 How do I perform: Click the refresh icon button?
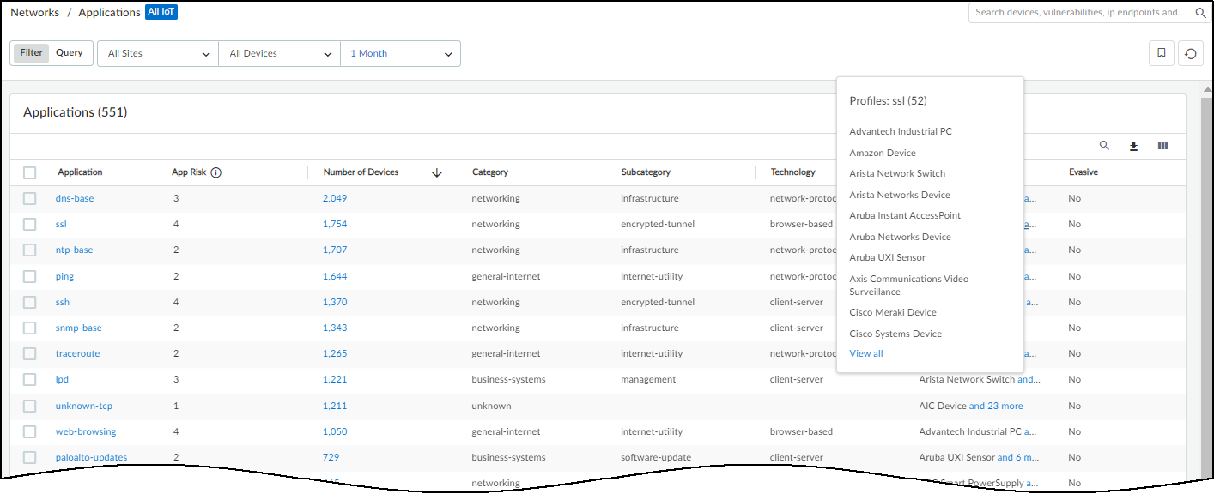(1190, 53)
